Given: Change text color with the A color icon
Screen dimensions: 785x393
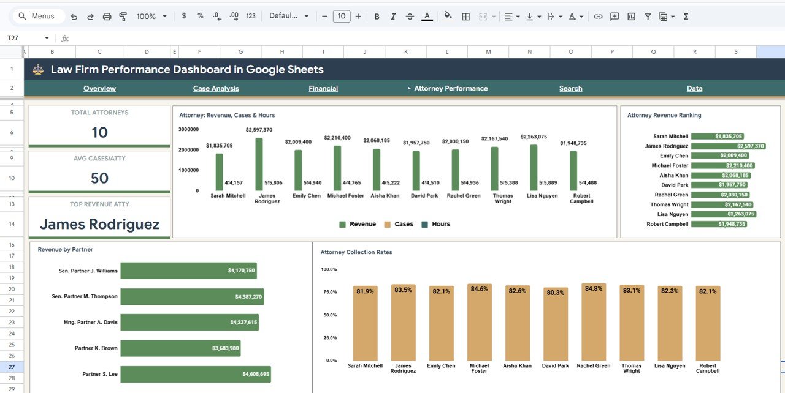Looking at the screenshot, I should (427, 16).
